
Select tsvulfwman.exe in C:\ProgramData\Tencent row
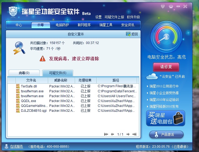[32, 91]
